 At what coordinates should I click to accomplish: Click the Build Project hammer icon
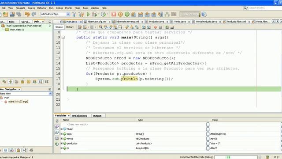[x=74, y=14]
